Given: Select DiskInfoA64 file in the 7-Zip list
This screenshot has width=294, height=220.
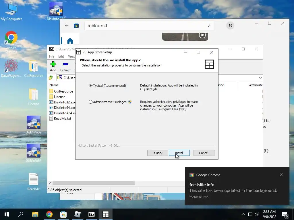Looking at the screenshot, I should 62,113.
